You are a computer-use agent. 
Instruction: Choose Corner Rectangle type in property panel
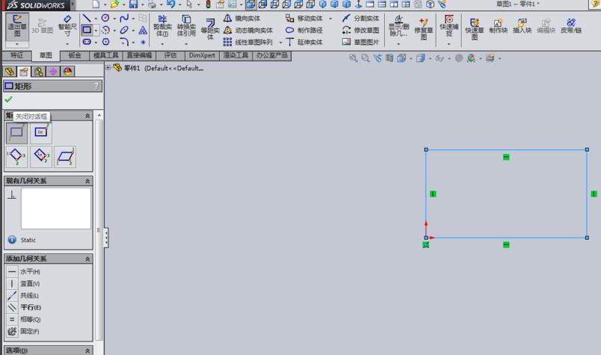pyautogui.click(x=16, y=132)
